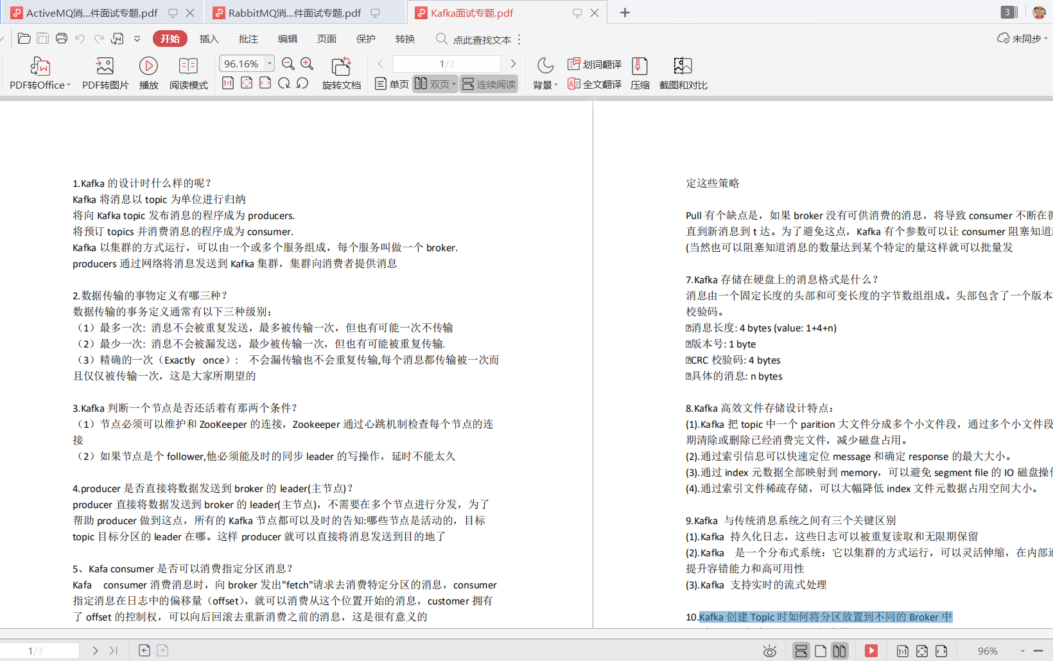
Task: Open the 转换 ribbon tab
Action: tap(405, 39)
